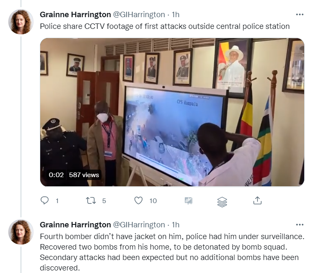This screenshot has width=313, height=273.
Task: Open the Police share CCTV tweet text
Action: pos(165,26)
